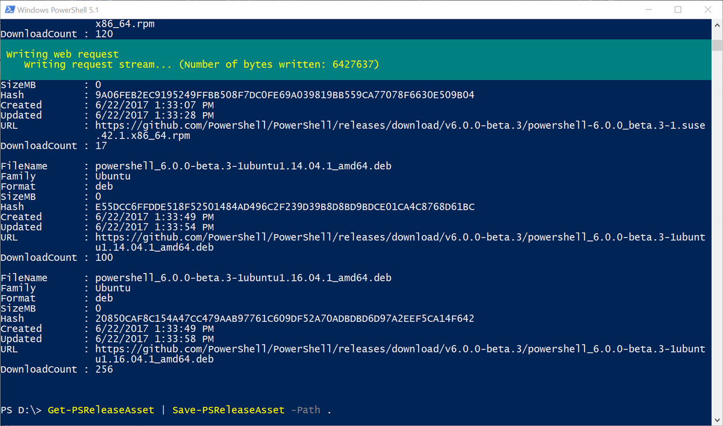This screenshot has width=723, height=426.
Task: Click the 'Created' value 6/22/2017 1:33:07 PM
Action: [155, 105]
